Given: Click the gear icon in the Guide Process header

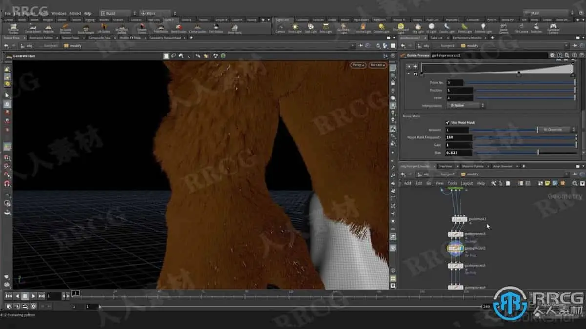Looking at the screenshot, I should point(552,55).
